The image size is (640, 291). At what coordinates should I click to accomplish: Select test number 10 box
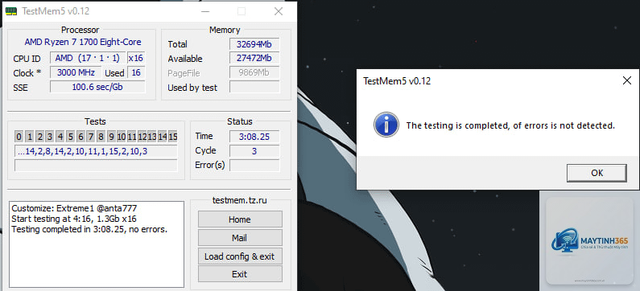122,136
